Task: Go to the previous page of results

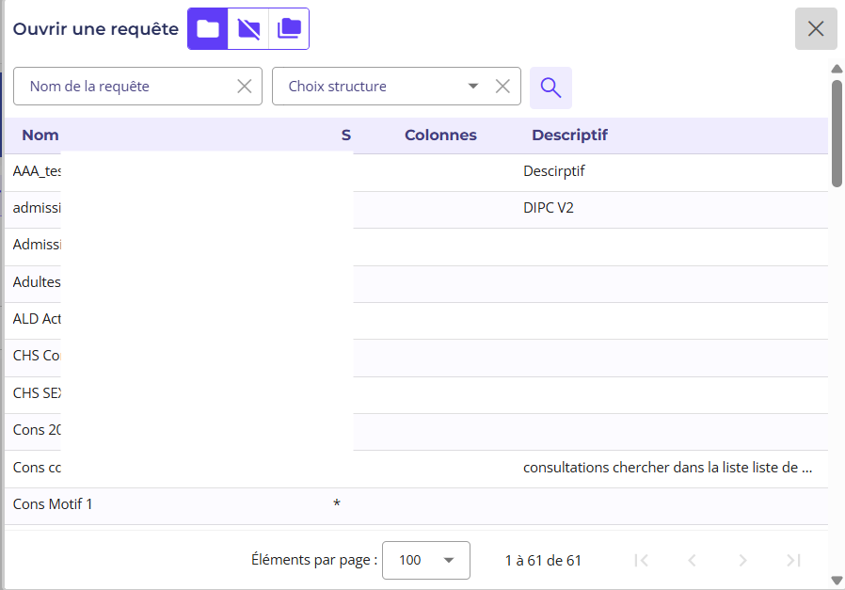Action: click(x=692, y=560)
